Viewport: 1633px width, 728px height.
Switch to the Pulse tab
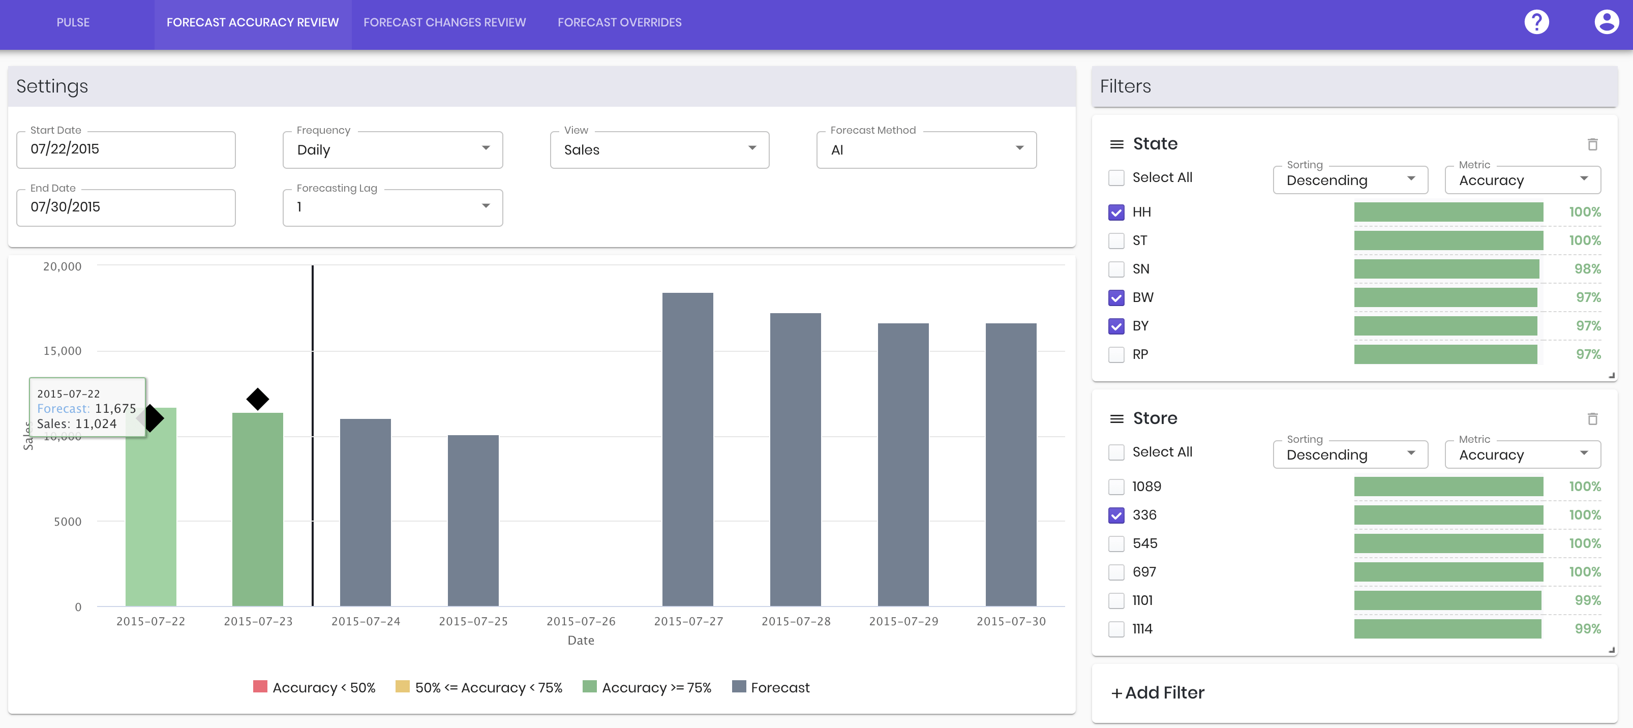(x=73, y=23)
